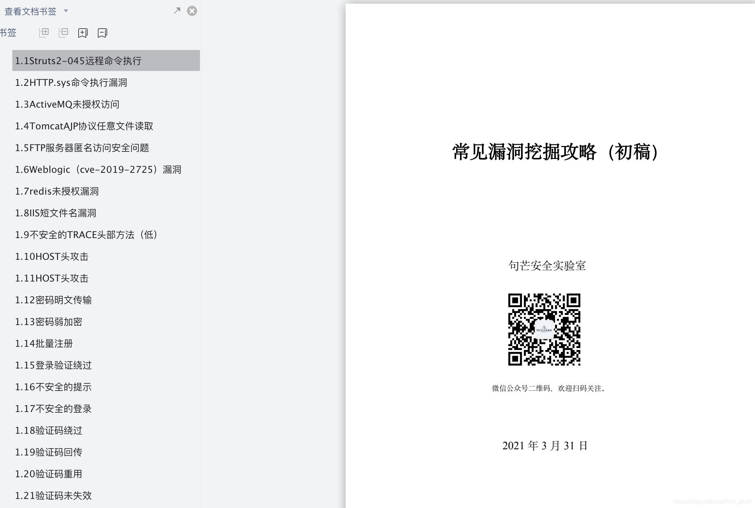Image resolution: width=755 pixels, height=508 pixels.
Task: Select bookmark 1.4TomcatAJP协议任意文件读取
Action: point(84,126)
